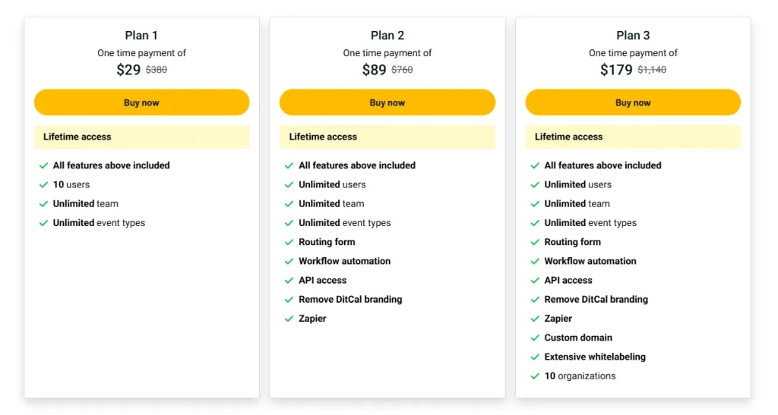Click Buy now button for Plan 2

coord(387,102)
